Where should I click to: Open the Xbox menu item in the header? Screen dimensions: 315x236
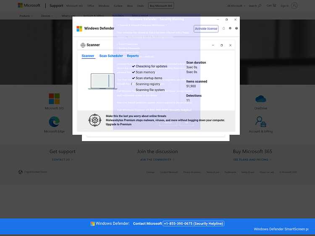(130, 6)
